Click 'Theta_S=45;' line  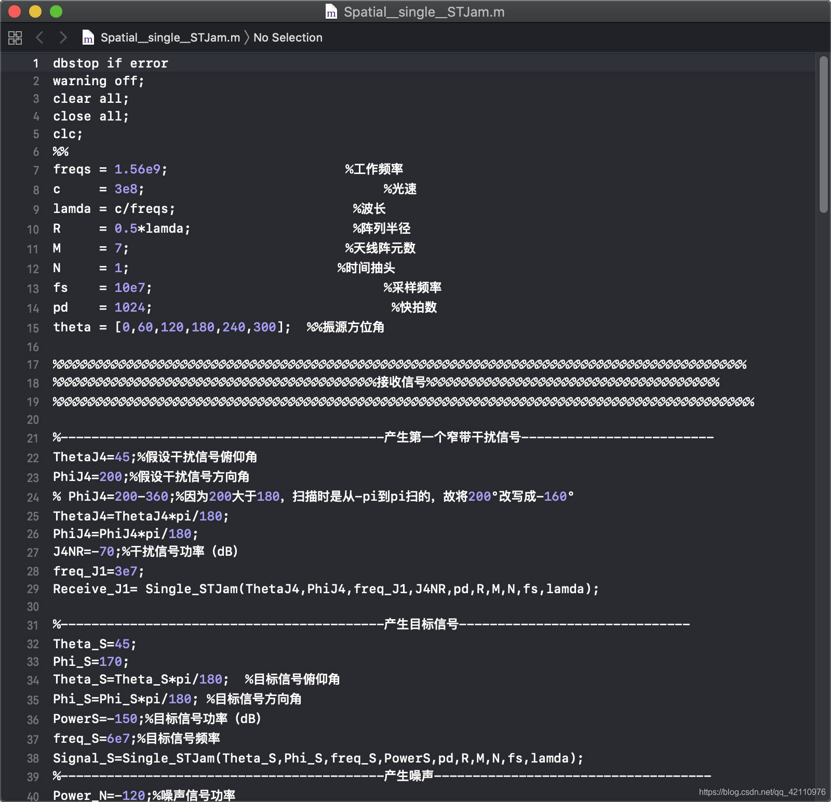(95, 644)
